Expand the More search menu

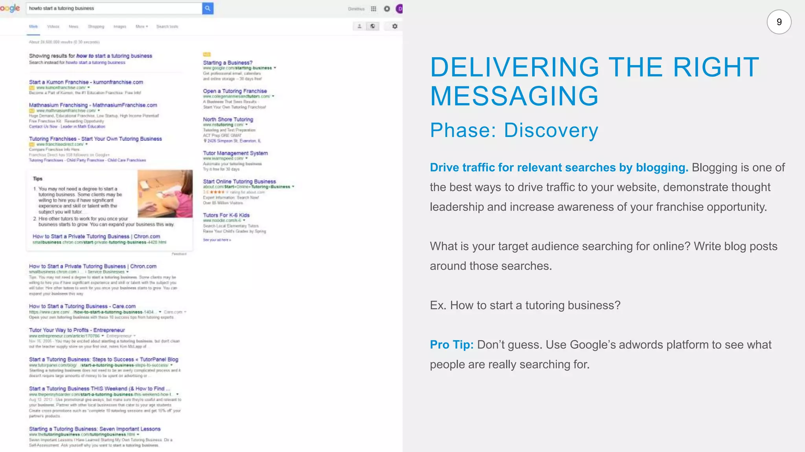pos(142,27)
